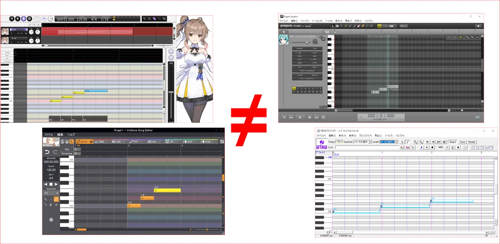Click the Pan parameter button in Piapro Studio
This screenshot has height=244, width=500.
click(315, 48)
